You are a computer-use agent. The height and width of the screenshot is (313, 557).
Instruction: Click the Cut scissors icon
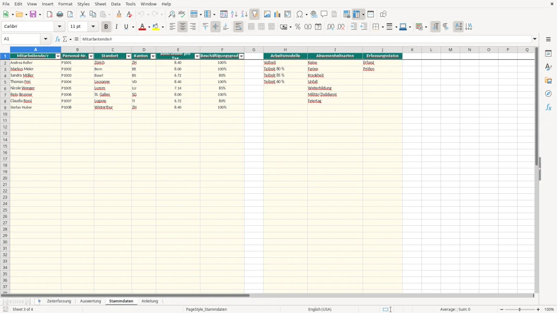tap(83, 14)
